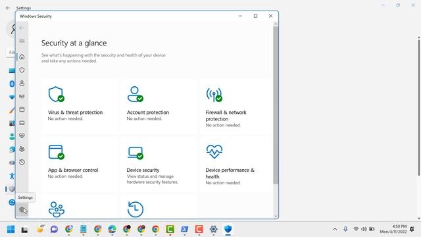Image resolution: width=421 pixels, height=237 pixels.
Task: Toggle the hamburger navigation menu in Windows Security
Action: (x=22, y=41)
